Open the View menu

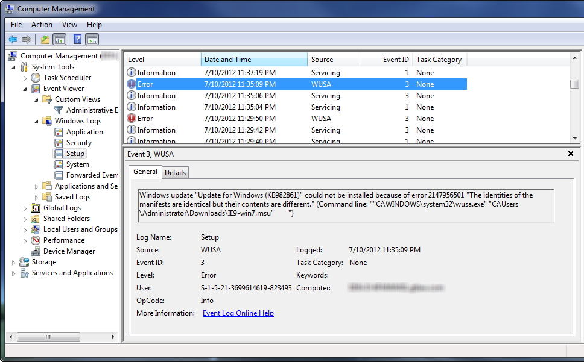point(69,25)
